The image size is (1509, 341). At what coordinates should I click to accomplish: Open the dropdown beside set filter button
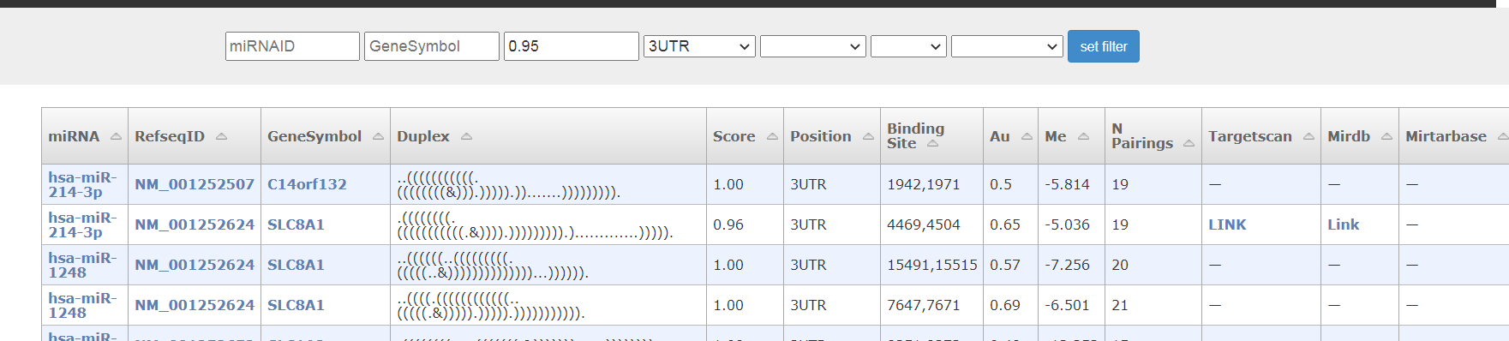coord(1007,46)
